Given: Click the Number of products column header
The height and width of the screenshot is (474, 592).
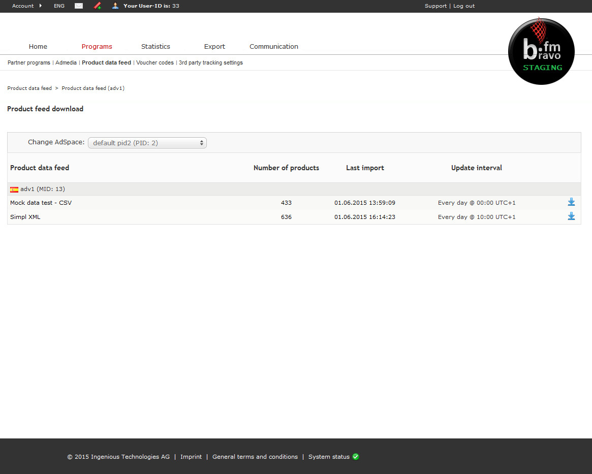Looking at the screenshot, I should tap(286, 168).
